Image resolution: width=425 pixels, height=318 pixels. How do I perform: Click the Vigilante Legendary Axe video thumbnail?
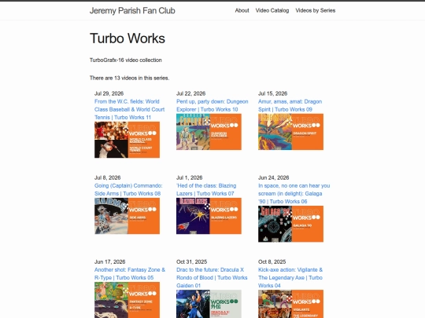pyautogui.click(x=291, y=304)
